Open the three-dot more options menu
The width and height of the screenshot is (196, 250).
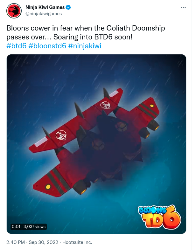tap(183, 7)
